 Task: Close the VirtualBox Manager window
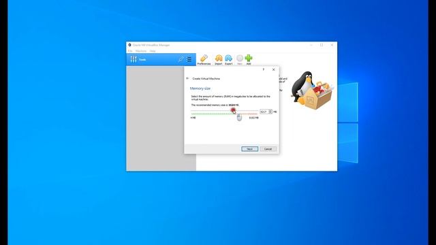[332, 45]
